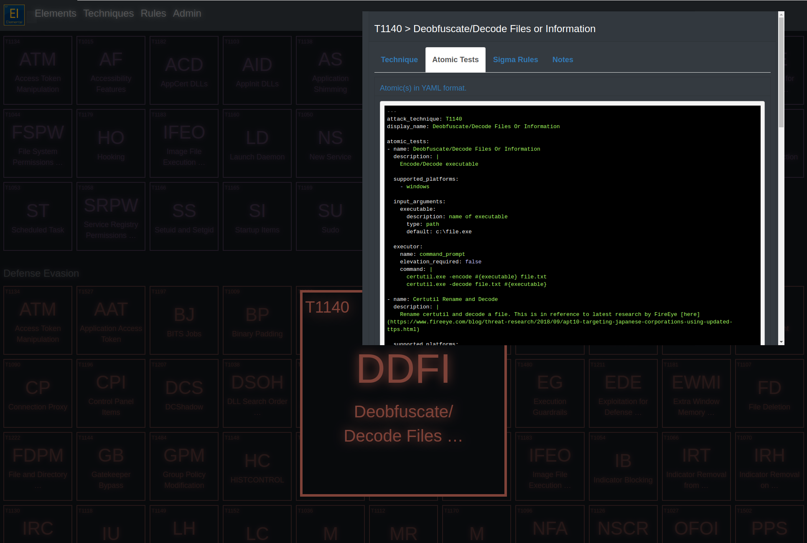
Task: Click the modal scrollbar up arrow
Action: (781, 15)
